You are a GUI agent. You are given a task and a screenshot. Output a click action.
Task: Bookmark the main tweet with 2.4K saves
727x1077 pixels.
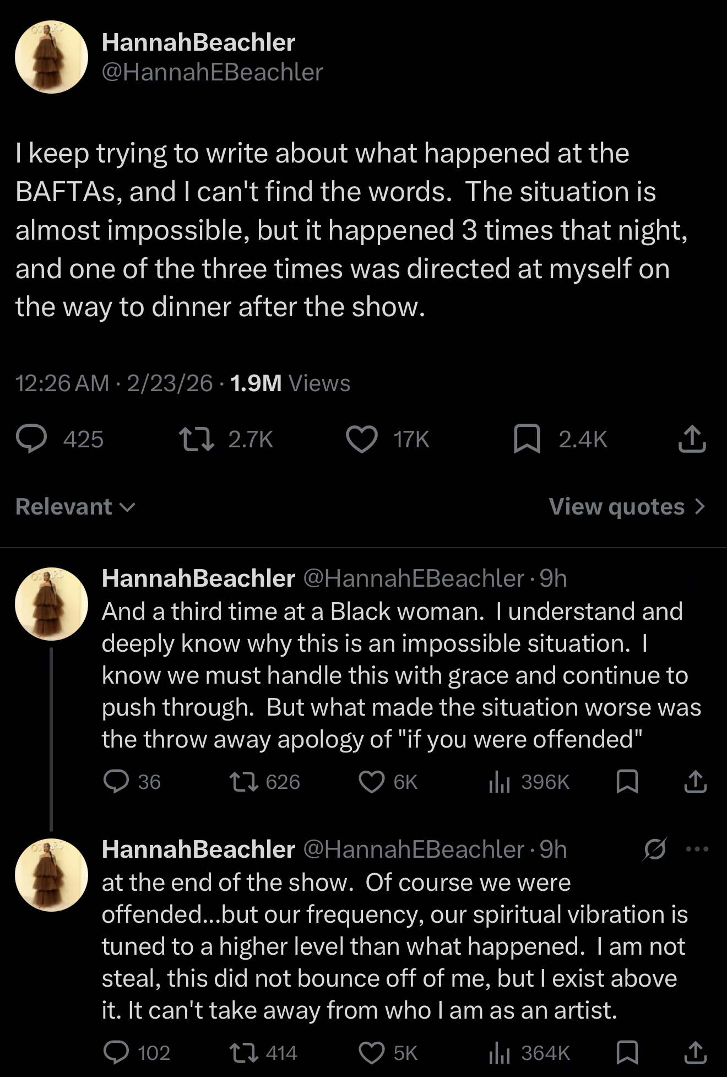527,440
